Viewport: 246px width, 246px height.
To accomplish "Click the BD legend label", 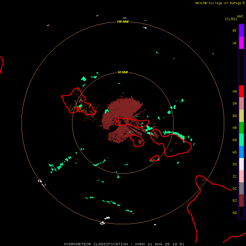I will (x=235, y=116).
